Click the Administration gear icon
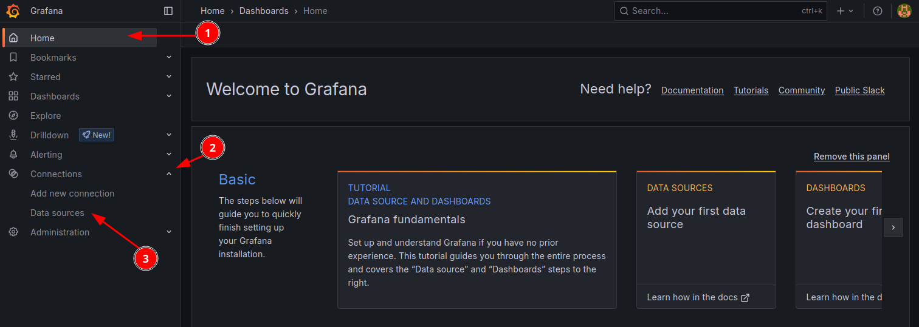Image resolution: width=919 pixels, height=327 pixels. (13, 232)
